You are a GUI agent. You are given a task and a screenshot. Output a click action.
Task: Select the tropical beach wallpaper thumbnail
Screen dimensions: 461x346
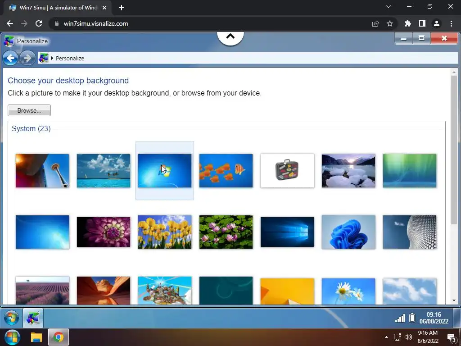(104, 171)
